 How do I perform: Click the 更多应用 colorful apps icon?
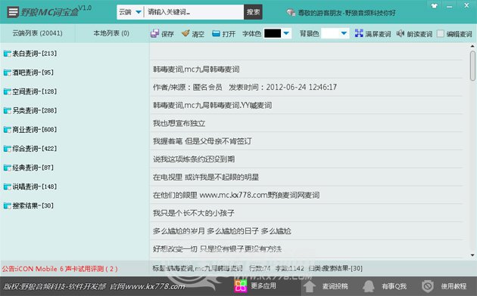pyautogui.click(x=240, y=286)
